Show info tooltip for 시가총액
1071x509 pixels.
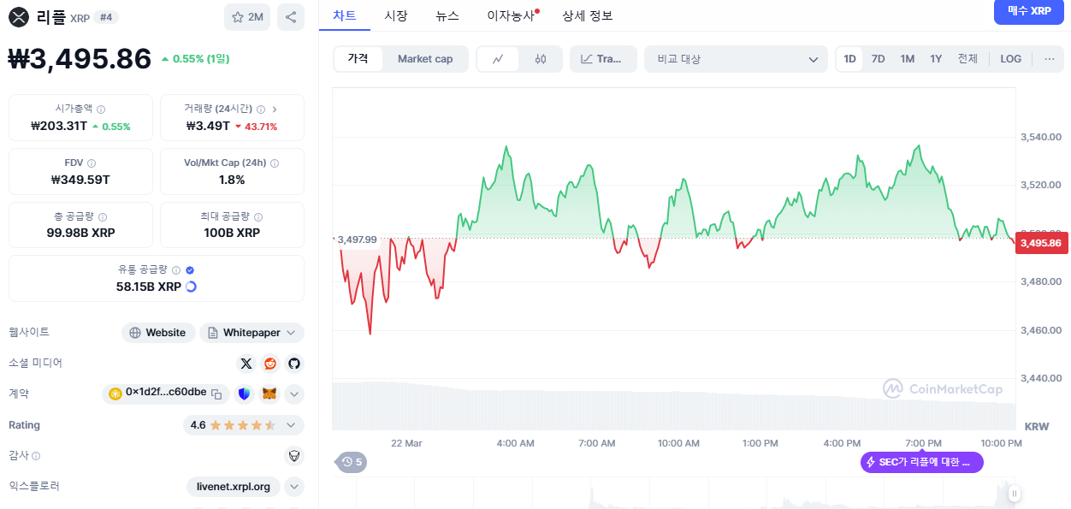click(x=101, y=109)
